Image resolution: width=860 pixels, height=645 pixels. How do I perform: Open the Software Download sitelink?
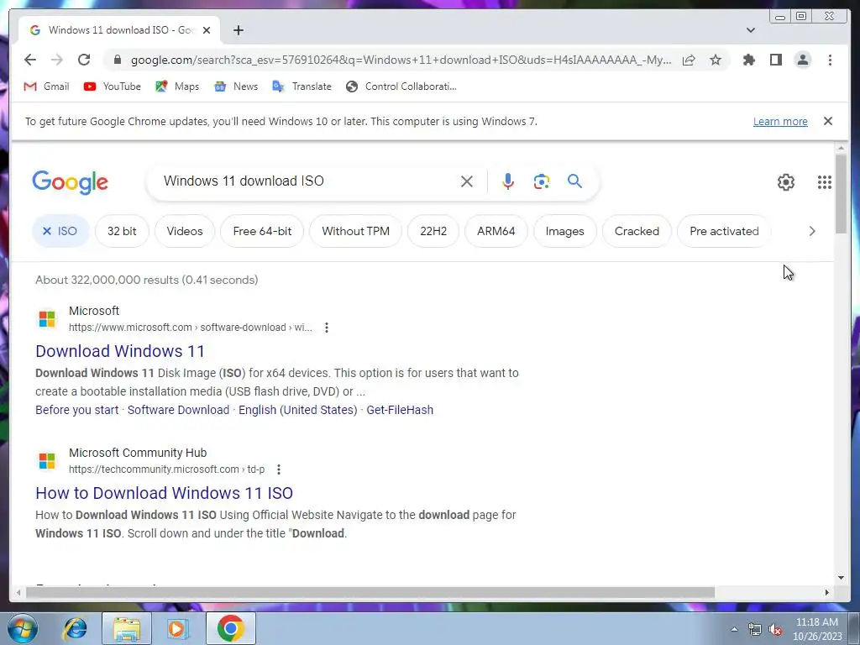pyautogui.click(x=178, y=410)
